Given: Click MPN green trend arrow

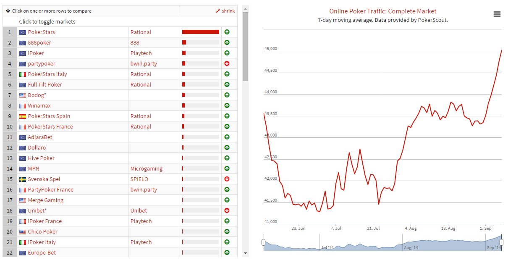Looking at the screenshot, I should point(227,168).
